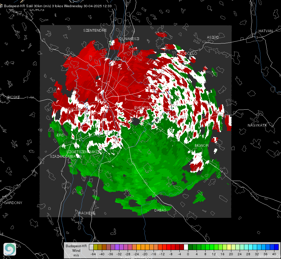Image resolution: width=281 pixels, height=259 pixels.
Task: Click the '16' legend tick value
Action: [x=222, y=254]
